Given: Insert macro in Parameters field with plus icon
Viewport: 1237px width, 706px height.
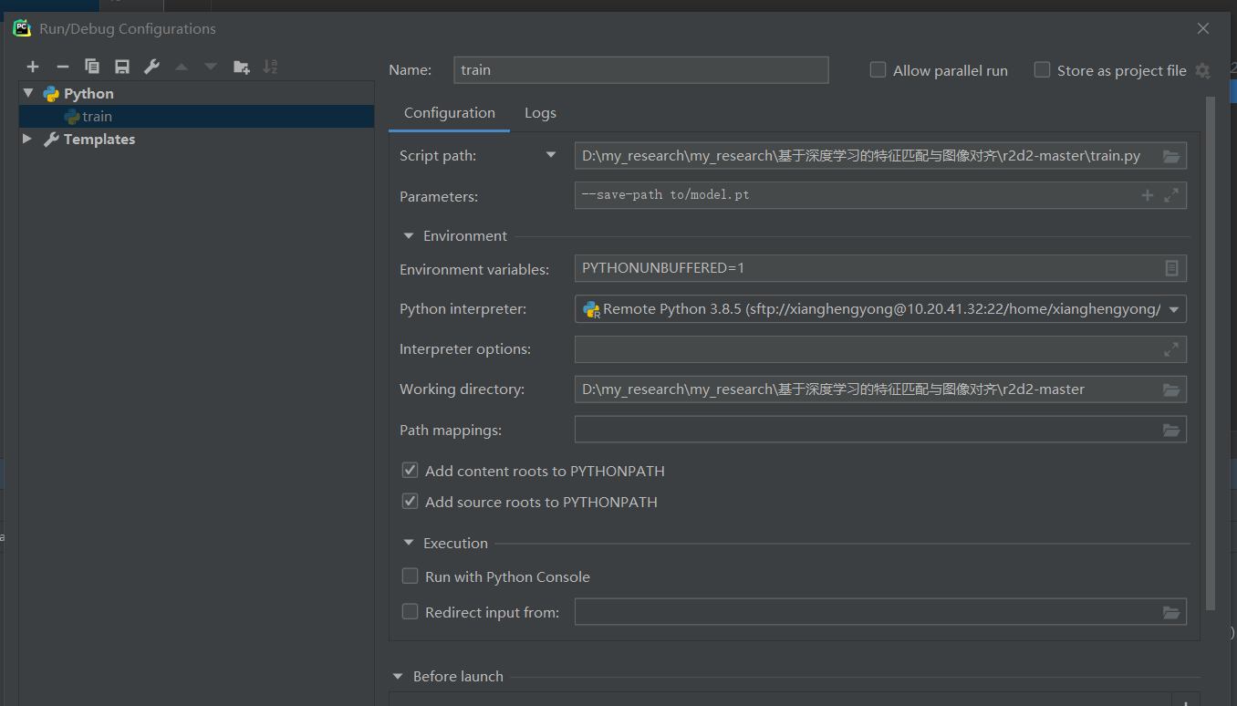Looking at the screenshot, I should click(1148, 195).
